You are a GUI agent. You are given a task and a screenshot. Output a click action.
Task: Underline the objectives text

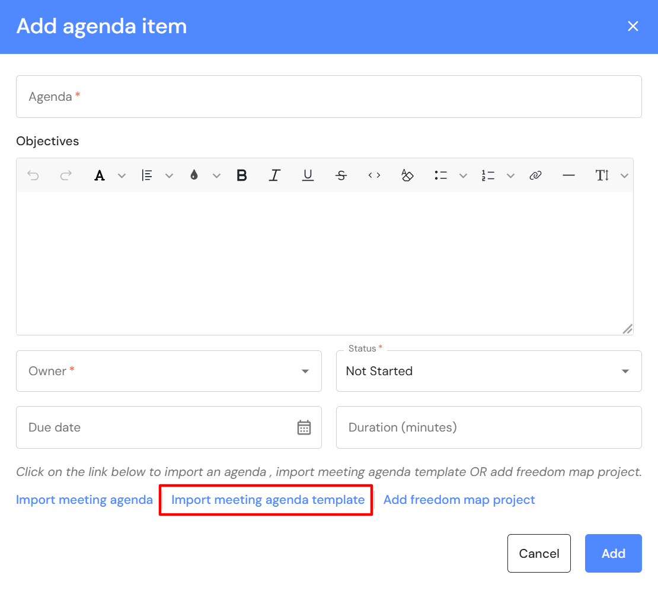(308, 175)
